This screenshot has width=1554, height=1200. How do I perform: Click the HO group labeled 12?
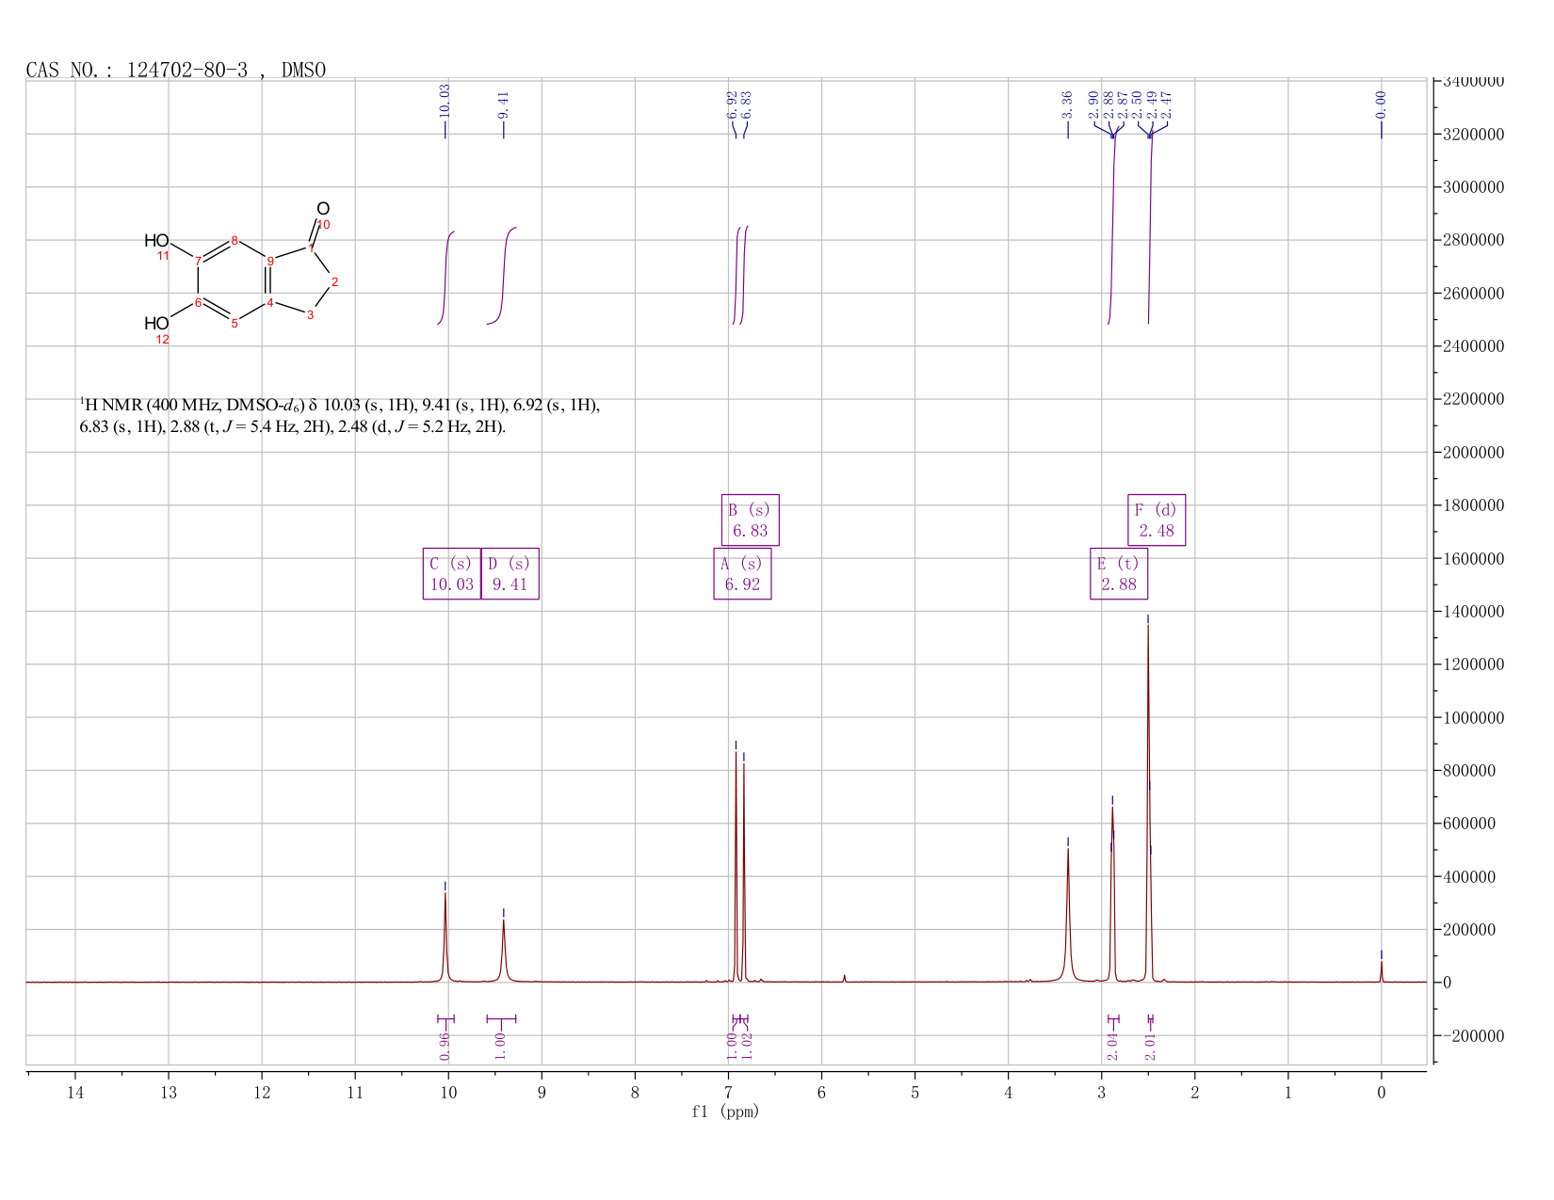click(156, 324)
